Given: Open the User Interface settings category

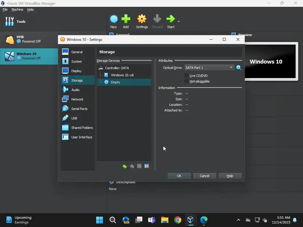Looking at the screenshot, I should [x=78, y=137].
